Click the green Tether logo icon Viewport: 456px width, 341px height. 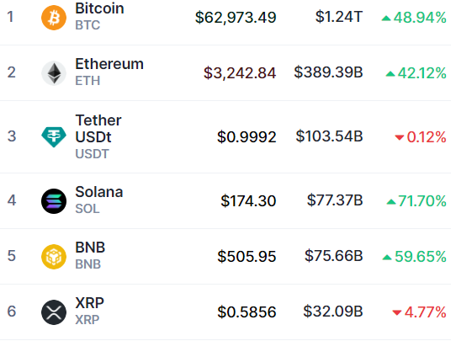click(54, 136)
